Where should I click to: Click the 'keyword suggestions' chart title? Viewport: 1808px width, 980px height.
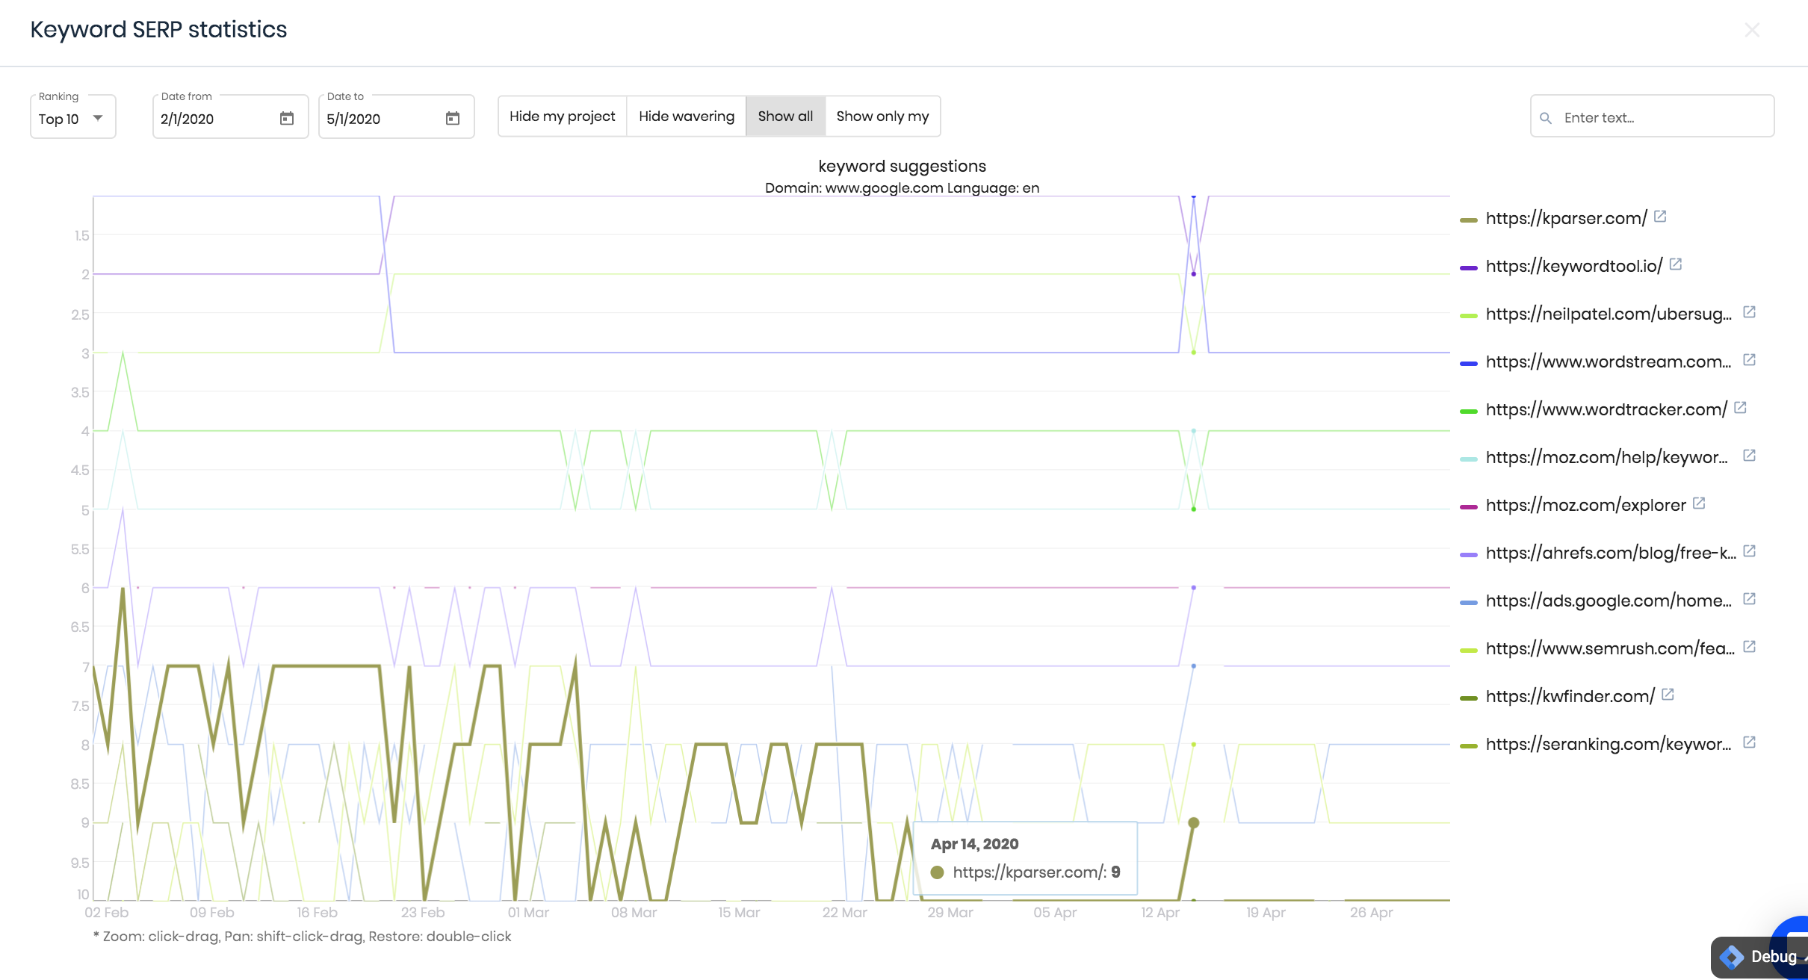coord(902,166)
